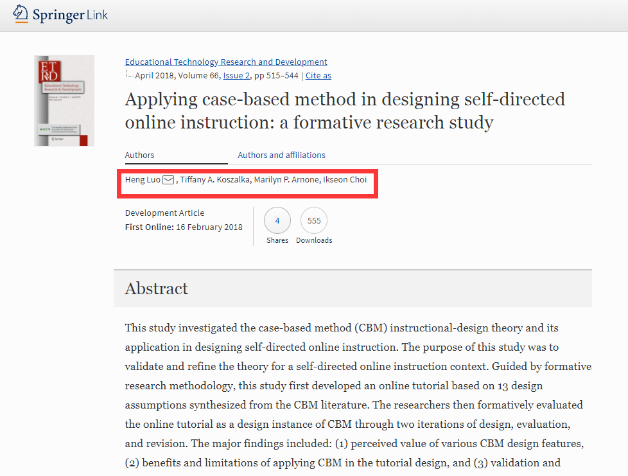This screenshot has height=476, width=628.
Task: Select the Authors tab
Action: click(140, 155)
